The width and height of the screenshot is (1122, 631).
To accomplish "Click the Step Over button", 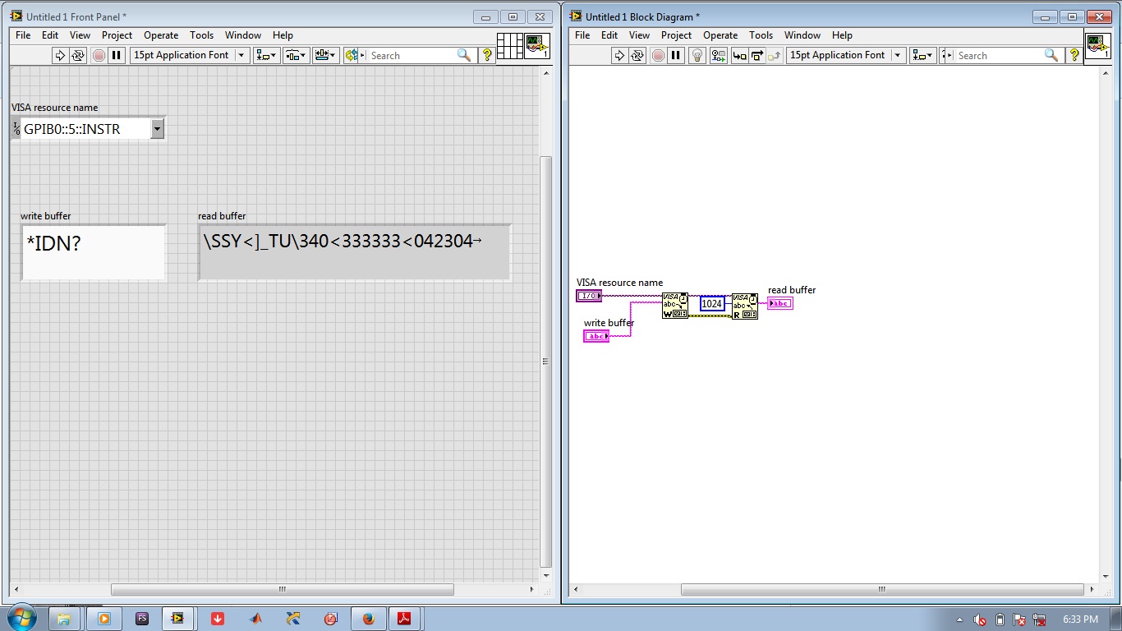I will [756, 55].
